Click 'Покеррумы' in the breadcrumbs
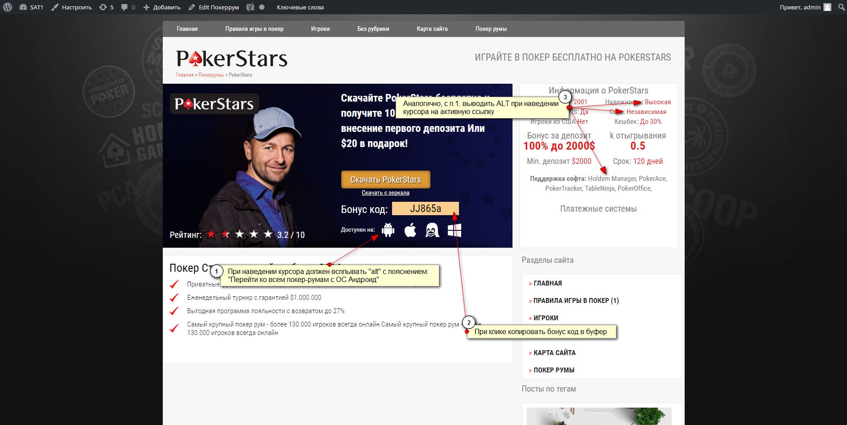 click(x=211, y=75)
